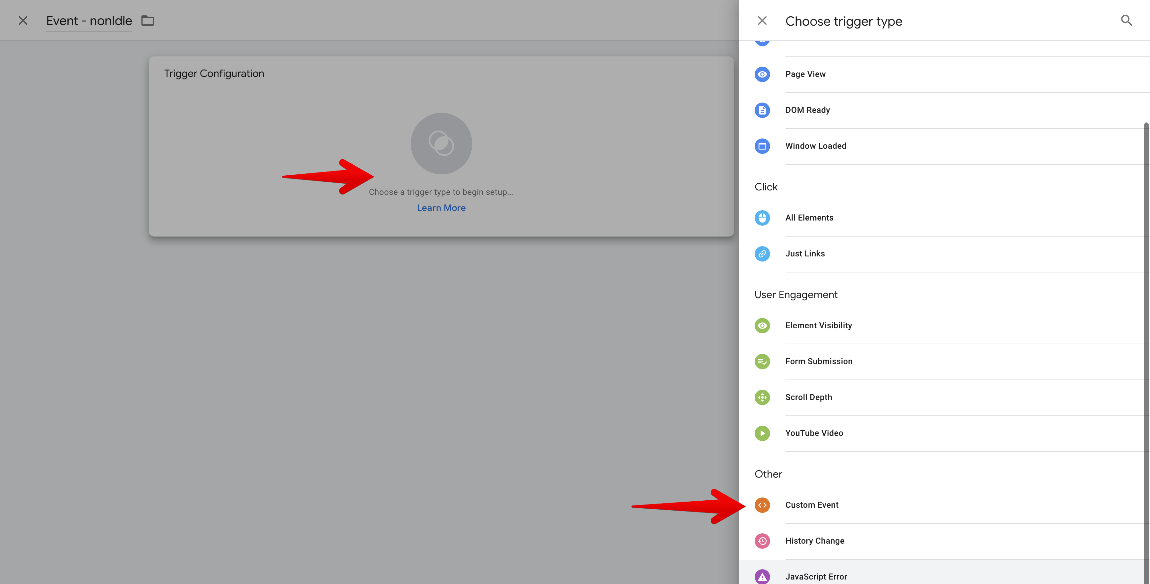Open the folder icon beside Event - nonIdle
The height and width of the screenshot is (584, 1150).
(148, 21)
